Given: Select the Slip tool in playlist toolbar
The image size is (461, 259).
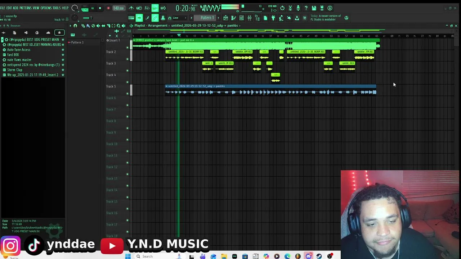Looking at the screenshot, I should click(x=103, y=26).
